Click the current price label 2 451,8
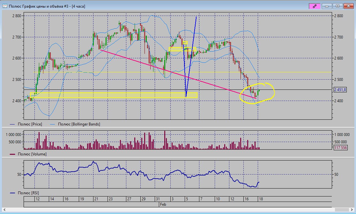Image resolution: width=356 pixels, height=214 pixels. coord(340,90)
